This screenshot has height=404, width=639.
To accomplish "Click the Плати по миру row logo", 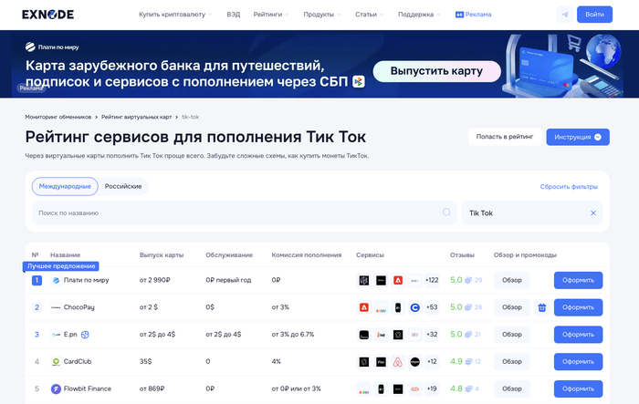I will click(56, 280).
